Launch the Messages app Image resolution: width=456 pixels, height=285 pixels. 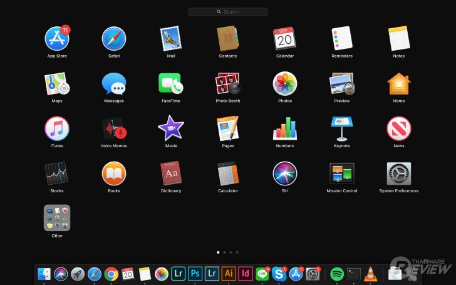point(114,84)
